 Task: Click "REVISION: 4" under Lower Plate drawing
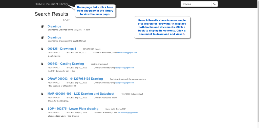54,113
